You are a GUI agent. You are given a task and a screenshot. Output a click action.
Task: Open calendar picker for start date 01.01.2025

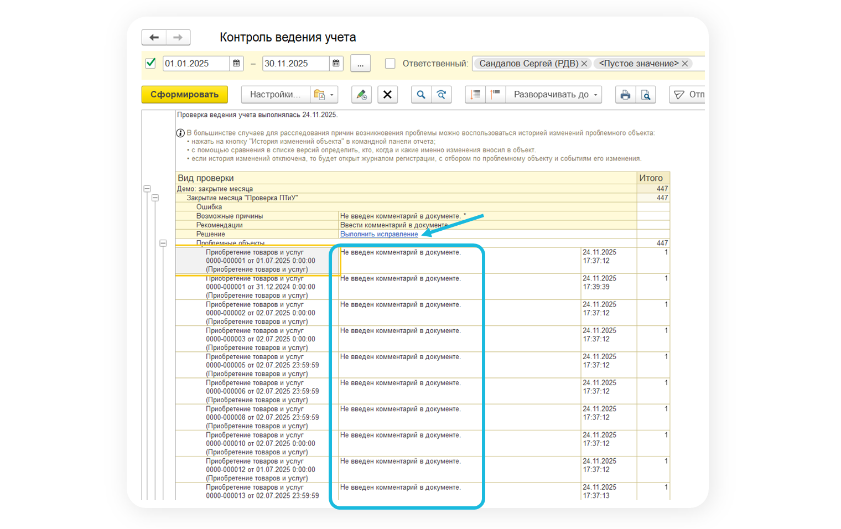(x=236, y=64)
